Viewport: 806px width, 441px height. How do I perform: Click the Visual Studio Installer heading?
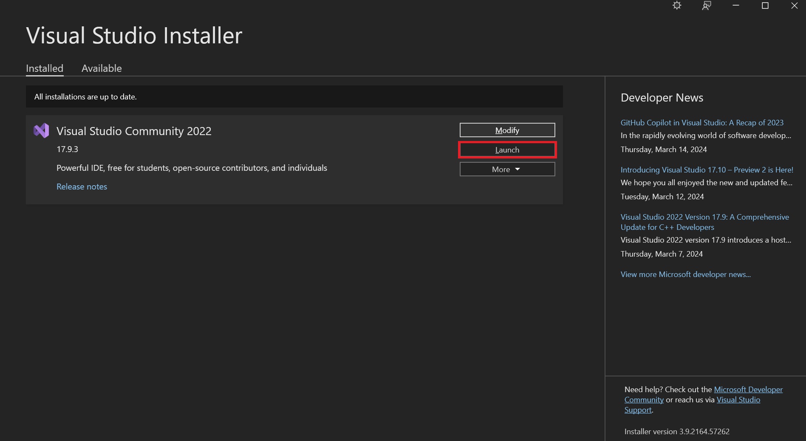click(x=134, y=35)
